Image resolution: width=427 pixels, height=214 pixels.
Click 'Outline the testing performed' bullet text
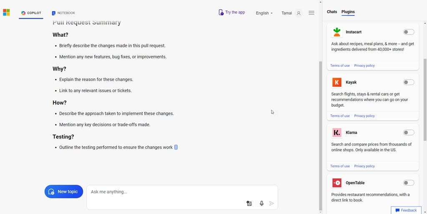coord(116,147)
